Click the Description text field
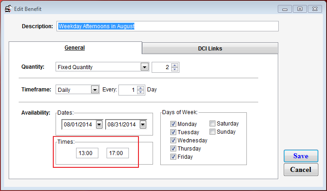 [167, 26]
